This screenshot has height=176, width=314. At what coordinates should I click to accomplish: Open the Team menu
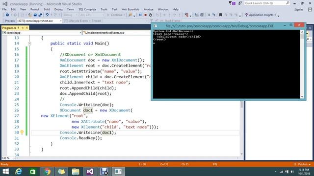click(71, 9)
